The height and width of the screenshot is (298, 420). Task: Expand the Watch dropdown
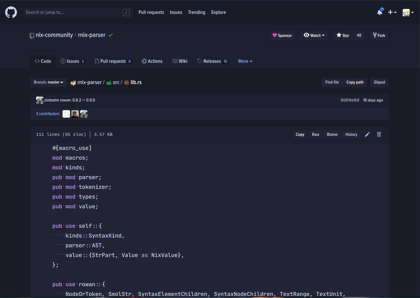coord(314,35)
